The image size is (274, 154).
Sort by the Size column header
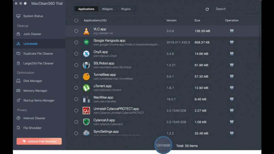tap(197, 20)
